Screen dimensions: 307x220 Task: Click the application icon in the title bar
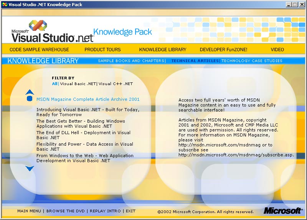pos(5,5)
